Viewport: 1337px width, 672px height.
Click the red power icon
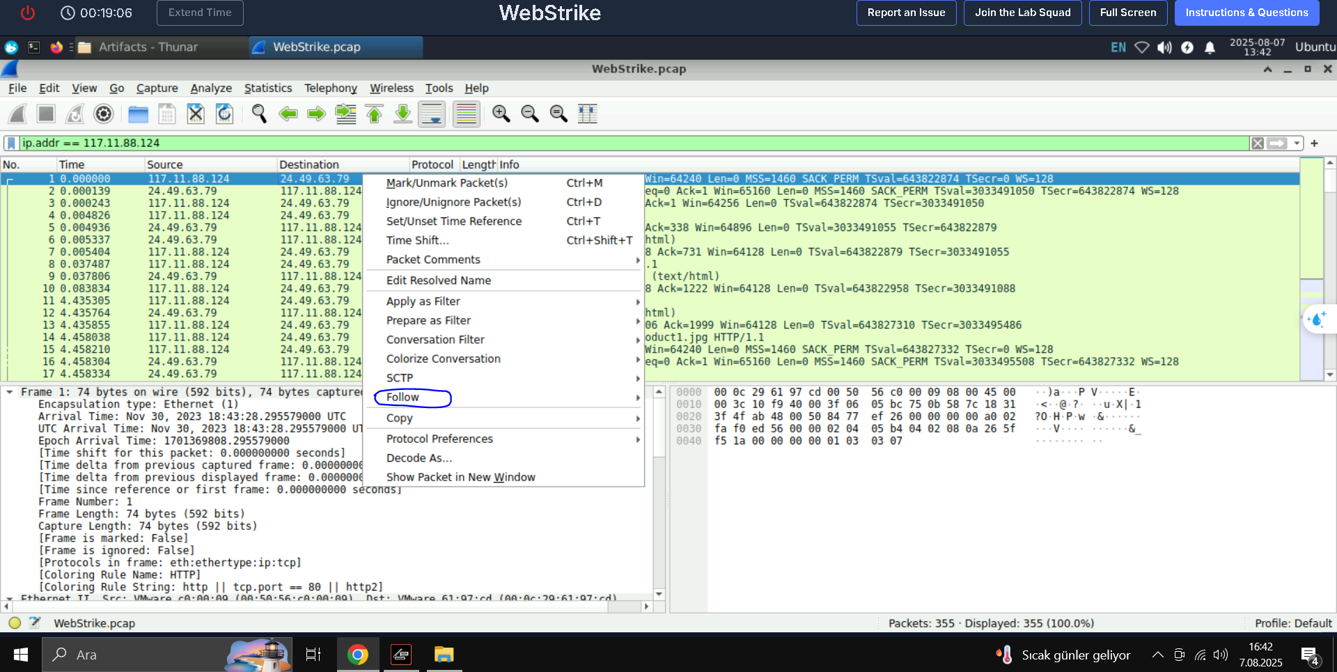(28, 13)
